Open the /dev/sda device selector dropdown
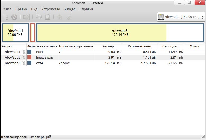The image size is (206, 140). pyautogui.click(x=181, y=17)
